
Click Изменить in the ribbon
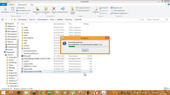[x=104, y=11]
